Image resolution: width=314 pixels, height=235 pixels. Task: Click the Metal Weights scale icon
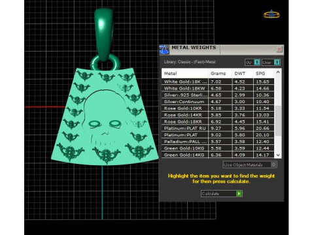[x=164, y=50]
